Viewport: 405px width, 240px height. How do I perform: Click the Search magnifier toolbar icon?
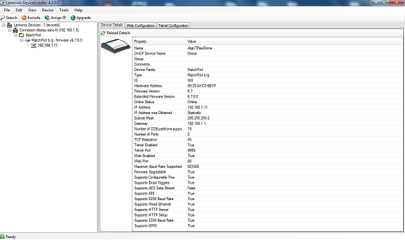pyautogui.click(x=3, y=18)
